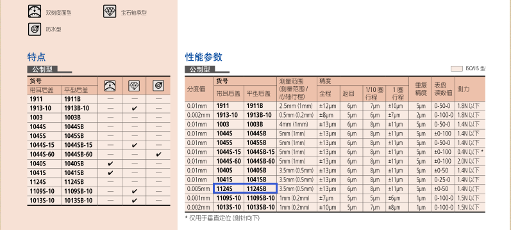
Task: Click the 4mm (1mm) measuring range cell
Action: click(x=294, y=124)
